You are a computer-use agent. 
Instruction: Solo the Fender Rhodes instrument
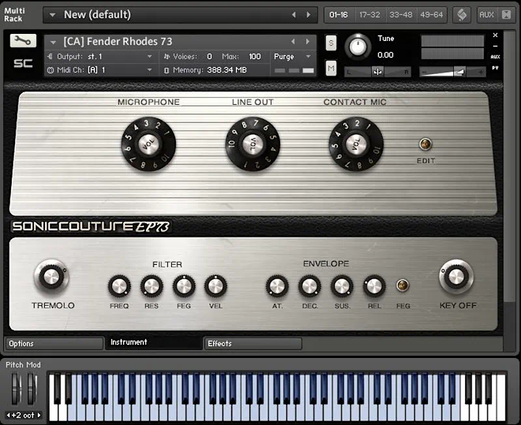pyautogui.click(x=331, y=43)
